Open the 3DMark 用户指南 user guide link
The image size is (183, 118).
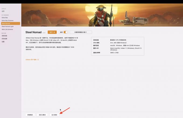31,60
